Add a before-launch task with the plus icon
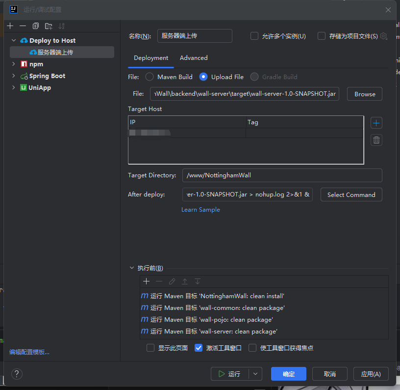 (146, 281)
